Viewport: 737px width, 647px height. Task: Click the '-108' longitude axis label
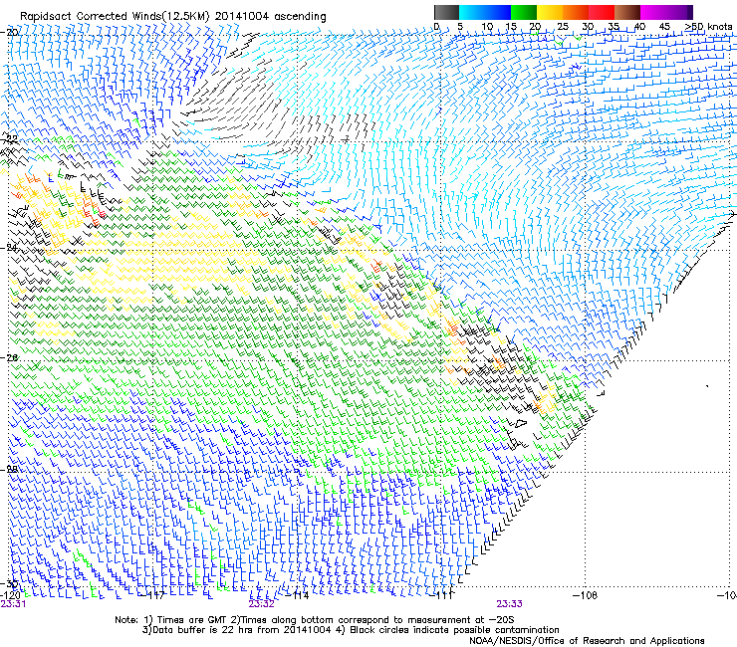click(586, 595)
